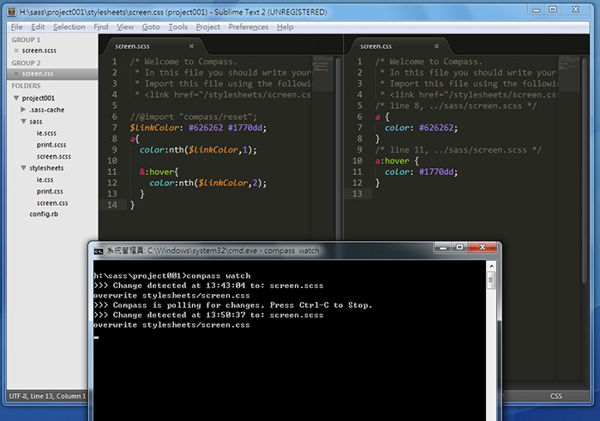Image resolution: width=600 pixels, height=421 pixels.
Task: Click the $linkColor variable declaration line
Action: (198, 128)
